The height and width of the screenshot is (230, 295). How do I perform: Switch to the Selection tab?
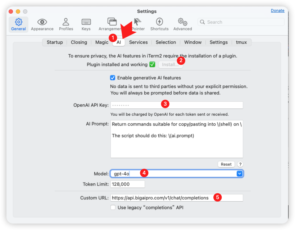click(x=166, y=42)
